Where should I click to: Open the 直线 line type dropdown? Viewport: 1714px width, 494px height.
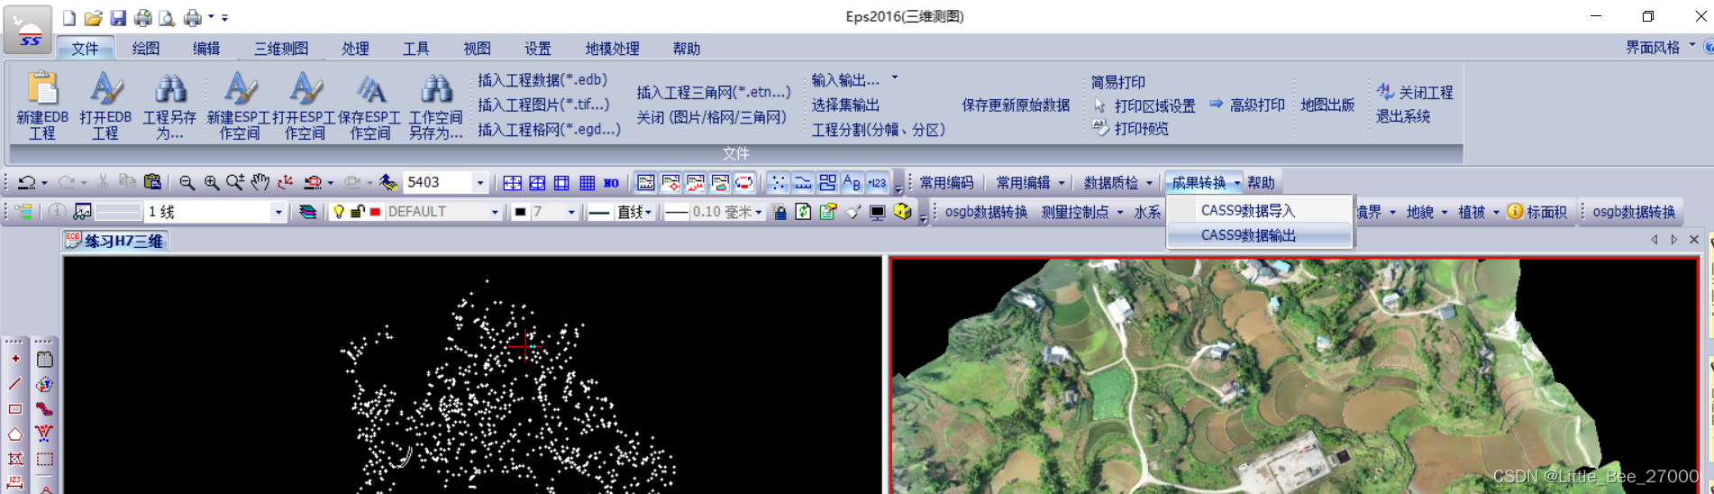(649, 212)
